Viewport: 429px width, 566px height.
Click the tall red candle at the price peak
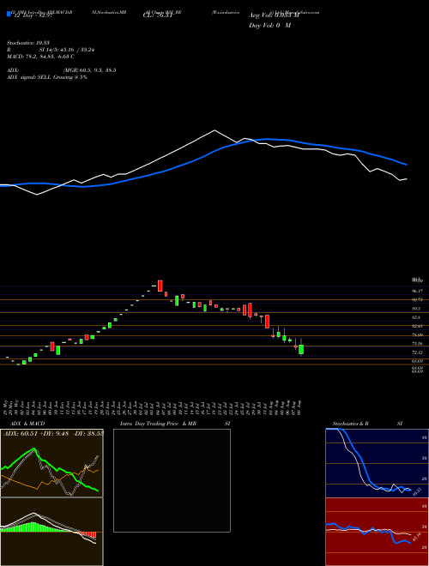pyautogui.click(x=160, y=286)
